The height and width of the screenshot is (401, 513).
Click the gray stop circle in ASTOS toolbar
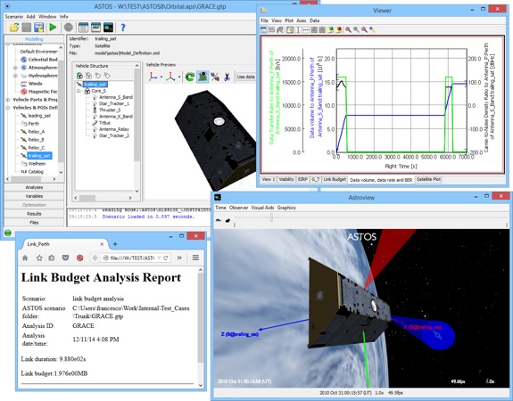click(x=69, y=28)
